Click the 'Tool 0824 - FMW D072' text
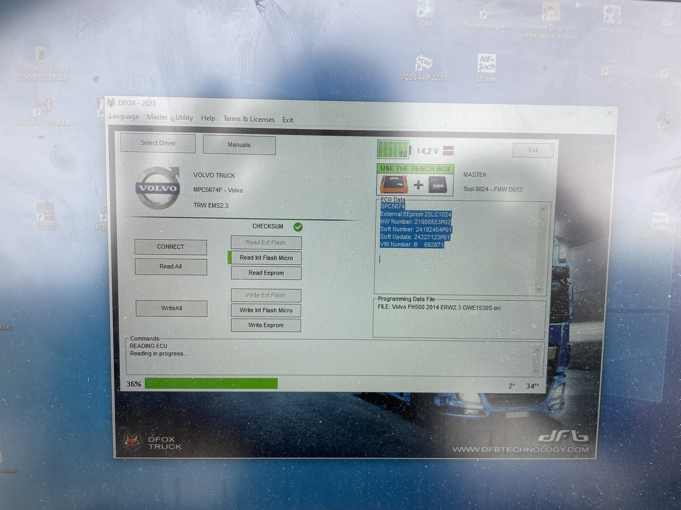This screenshot has width=681, height=510. tap(493, 189)
